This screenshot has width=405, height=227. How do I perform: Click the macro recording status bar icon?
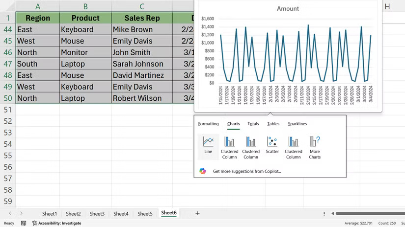click(x=24, y=223)
